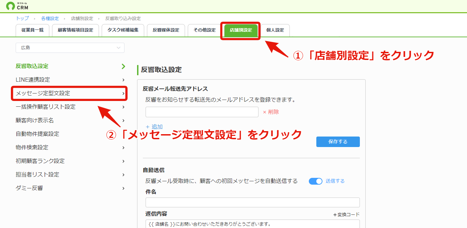The width and height of the screenshot is (467, 228).
Task: Click the +変換コード link
Action: [x=346, y=214]
